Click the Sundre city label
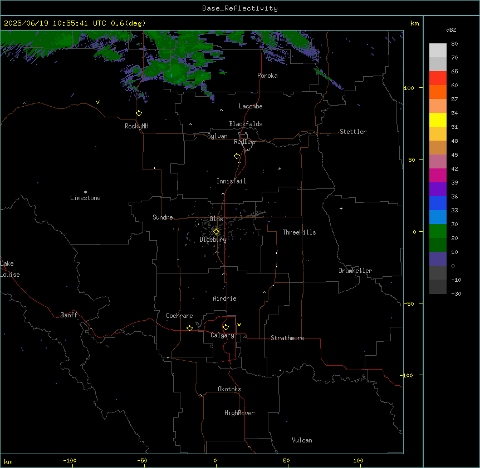Screen dimensions: 480x468 (x=163, y=217)
